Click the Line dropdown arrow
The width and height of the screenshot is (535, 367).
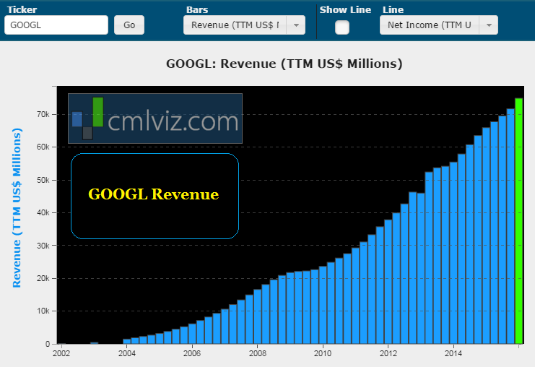click(x=489, y=25)
